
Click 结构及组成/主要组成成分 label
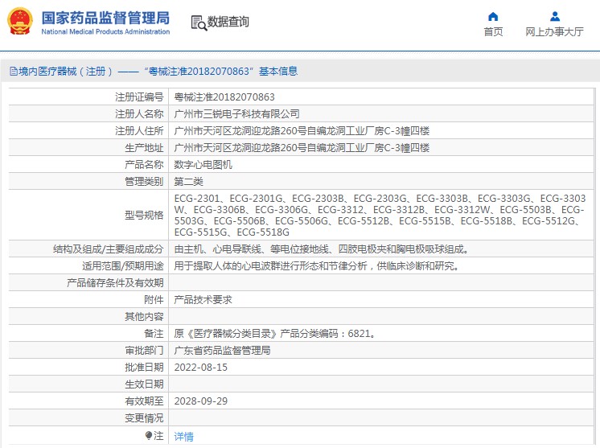click(109, 249)
